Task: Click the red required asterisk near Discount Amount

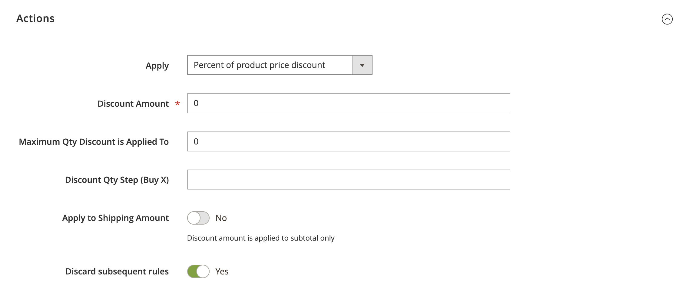Action: pos(177,104)
